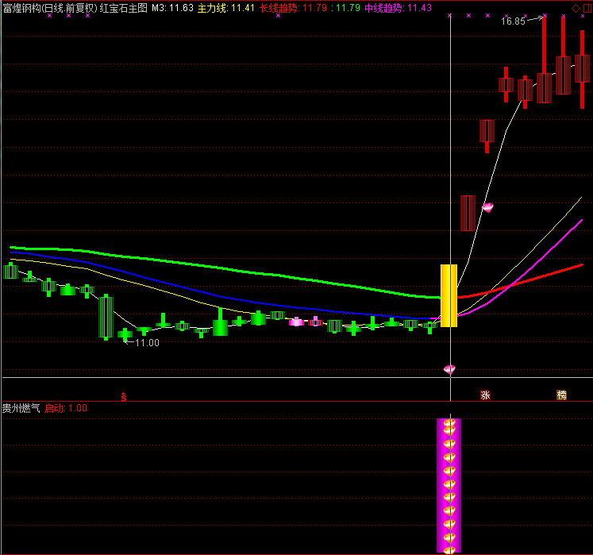The height and width of the screenshot is (555, 593).
Task: Click the red diamond icon at top right
Action: pyautogui.click(x=576, y=7)
